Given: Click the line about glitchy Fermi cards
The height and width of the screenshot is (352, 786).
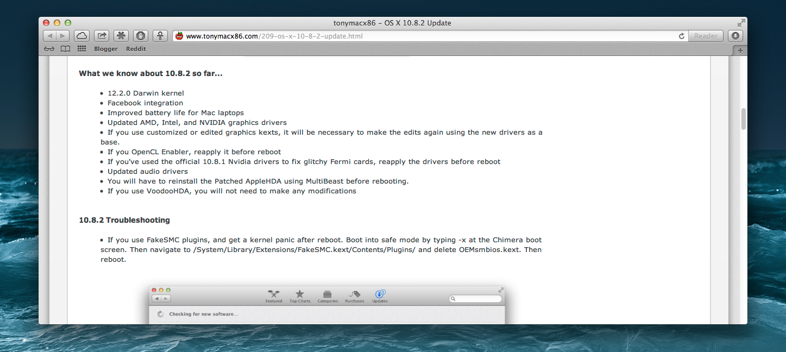Looking at the screenshot, I should point(304,161).
